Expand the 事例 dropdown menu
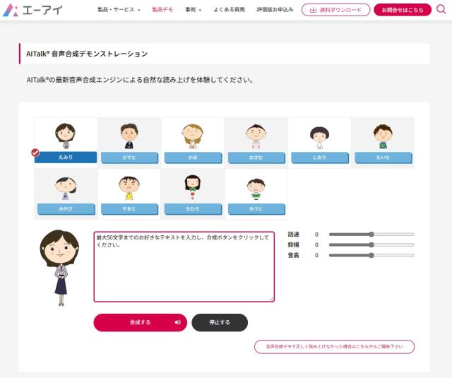 point(193,10)
